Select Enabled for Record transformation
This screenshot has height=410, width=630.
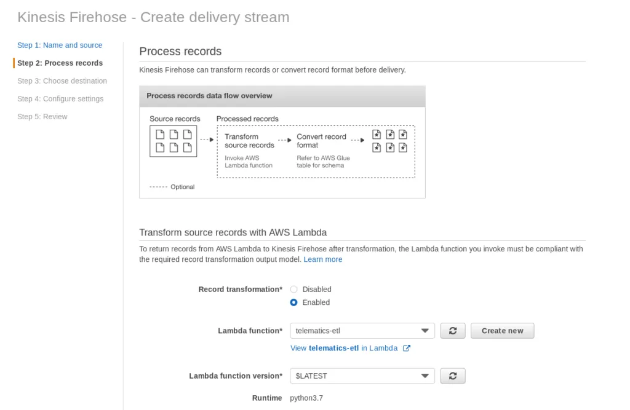click(x=294, y=302)
